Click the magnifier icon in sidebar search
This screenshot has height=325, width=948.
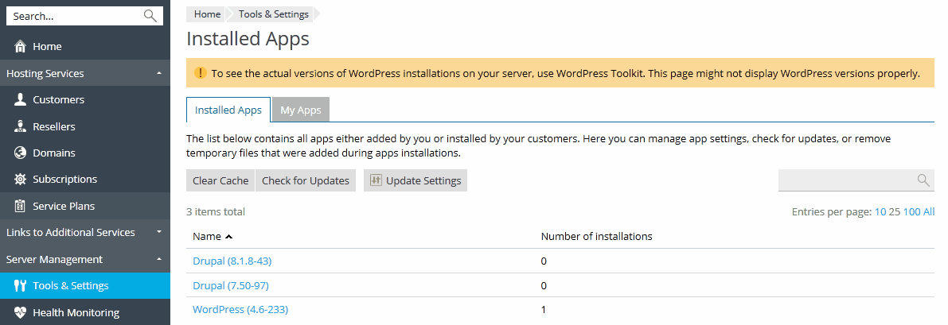[x=150, y=16]
